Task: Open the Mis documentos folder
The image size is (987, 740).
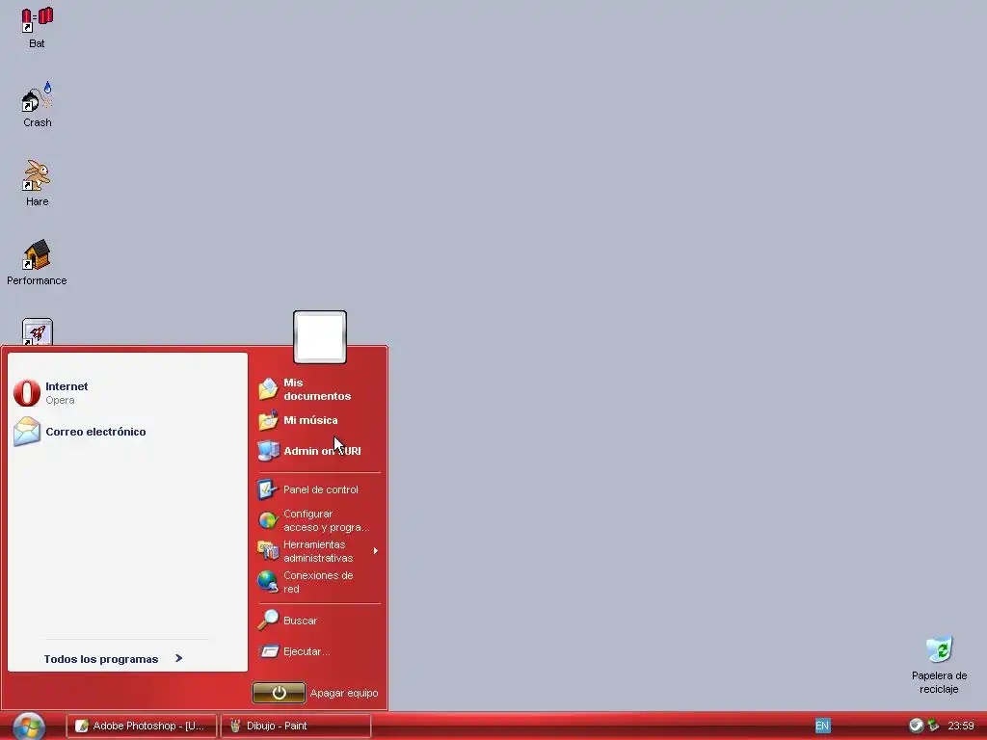Action: (x=318, y=389)
